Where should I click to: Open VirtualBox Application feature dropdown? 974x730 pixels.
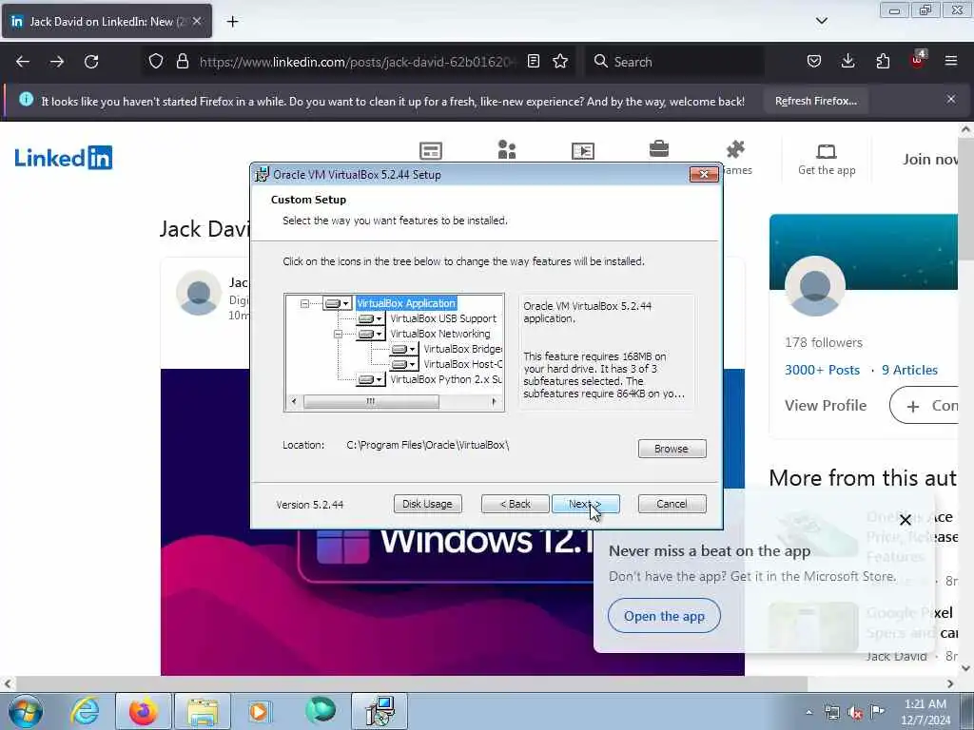click(x=337, y=303)
